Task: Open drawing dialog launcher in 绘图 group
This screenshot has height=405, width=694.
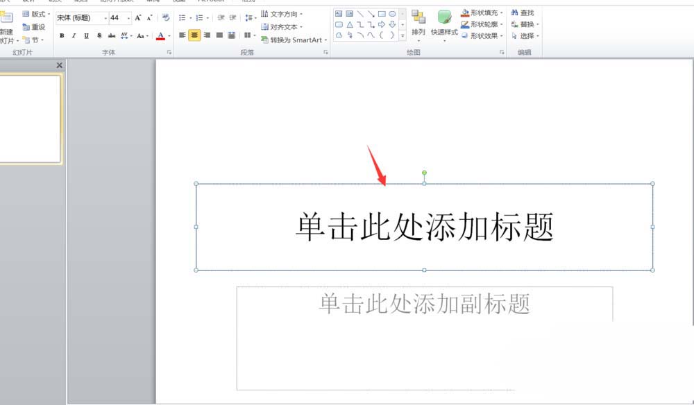Action: (502, 52)
